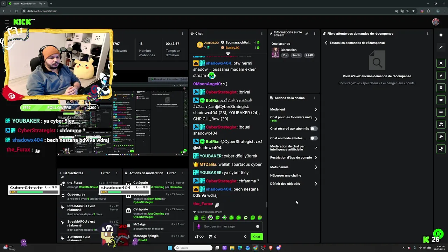Click the 18+ stream tag
This screenshot has height=252, width=448.
point(285,55)
